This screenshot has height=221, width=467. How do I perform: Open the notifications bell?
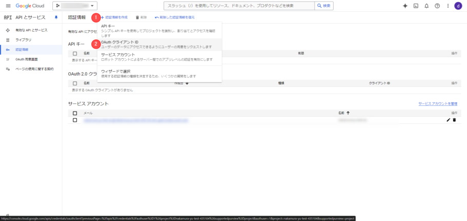pyautogui.click(x=426, y=6)
